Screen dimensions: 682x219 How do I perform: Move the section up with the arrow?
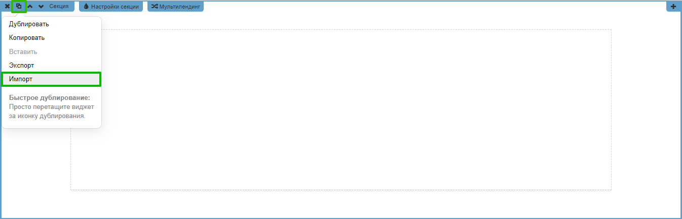click(30, 7)
